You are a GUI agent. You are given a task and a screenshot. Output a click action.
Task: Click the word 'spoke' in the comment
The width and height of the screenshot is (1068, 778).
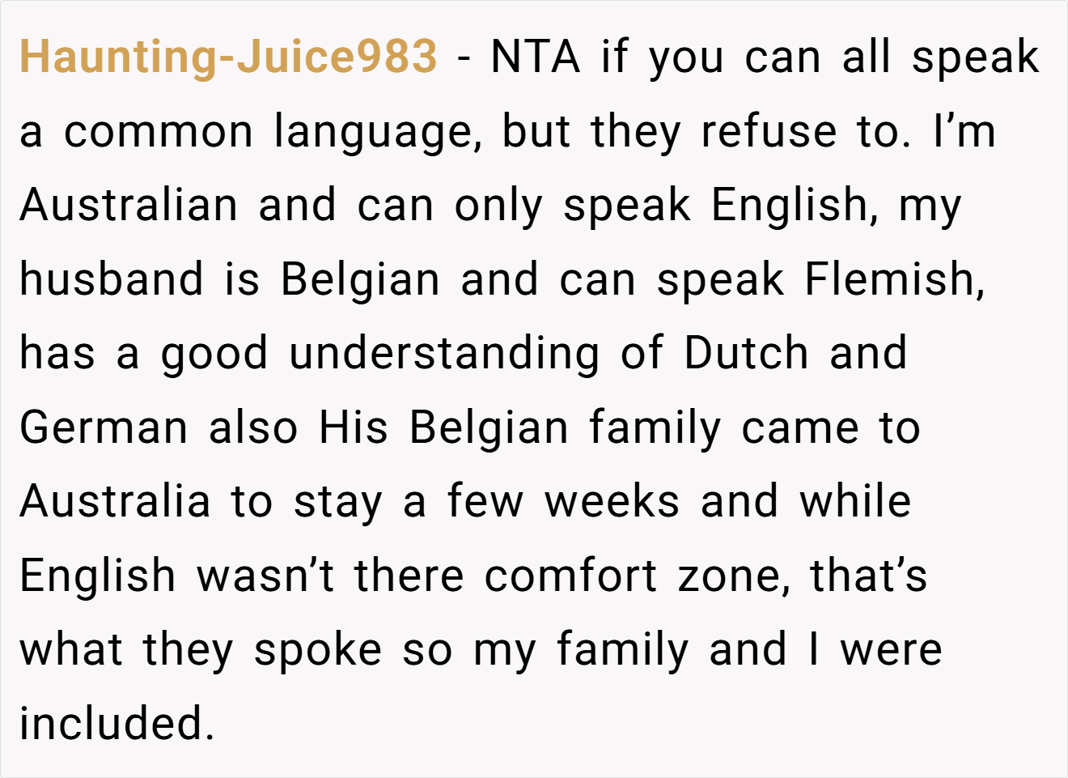coord(318,652)
